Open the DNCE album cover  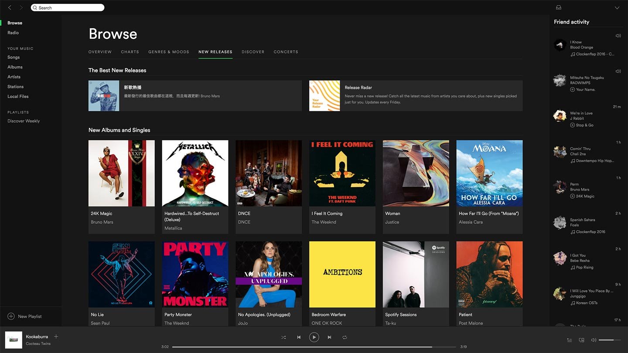(x=269, y=173)
